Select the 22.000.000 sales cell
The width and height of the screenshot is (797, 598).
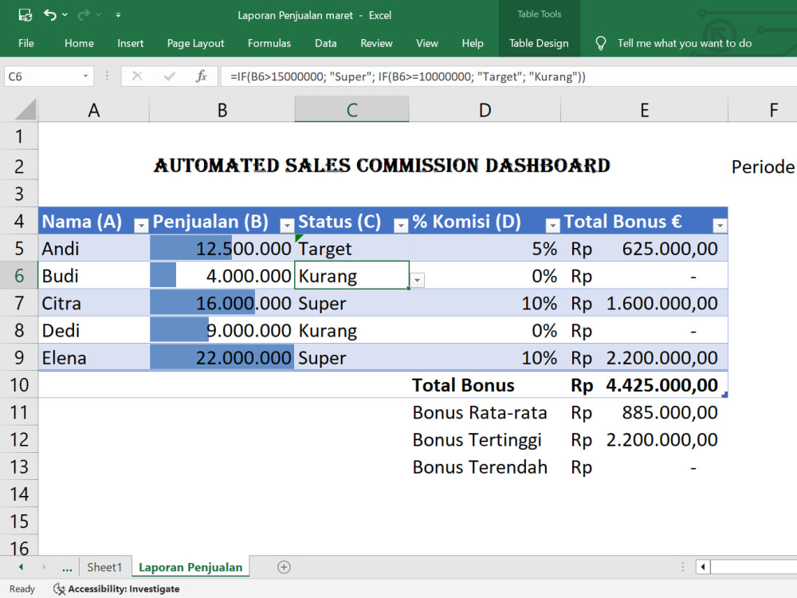pos(222,357)
